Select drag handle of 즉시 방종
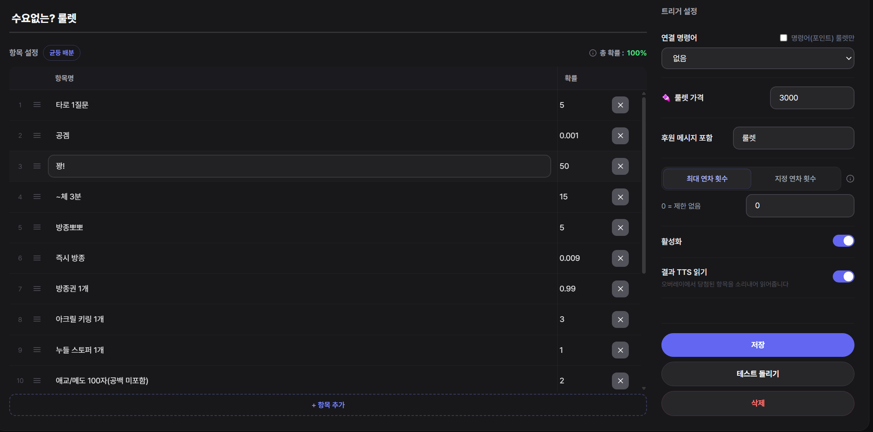 pyautogui.click(x=37, y=258)
